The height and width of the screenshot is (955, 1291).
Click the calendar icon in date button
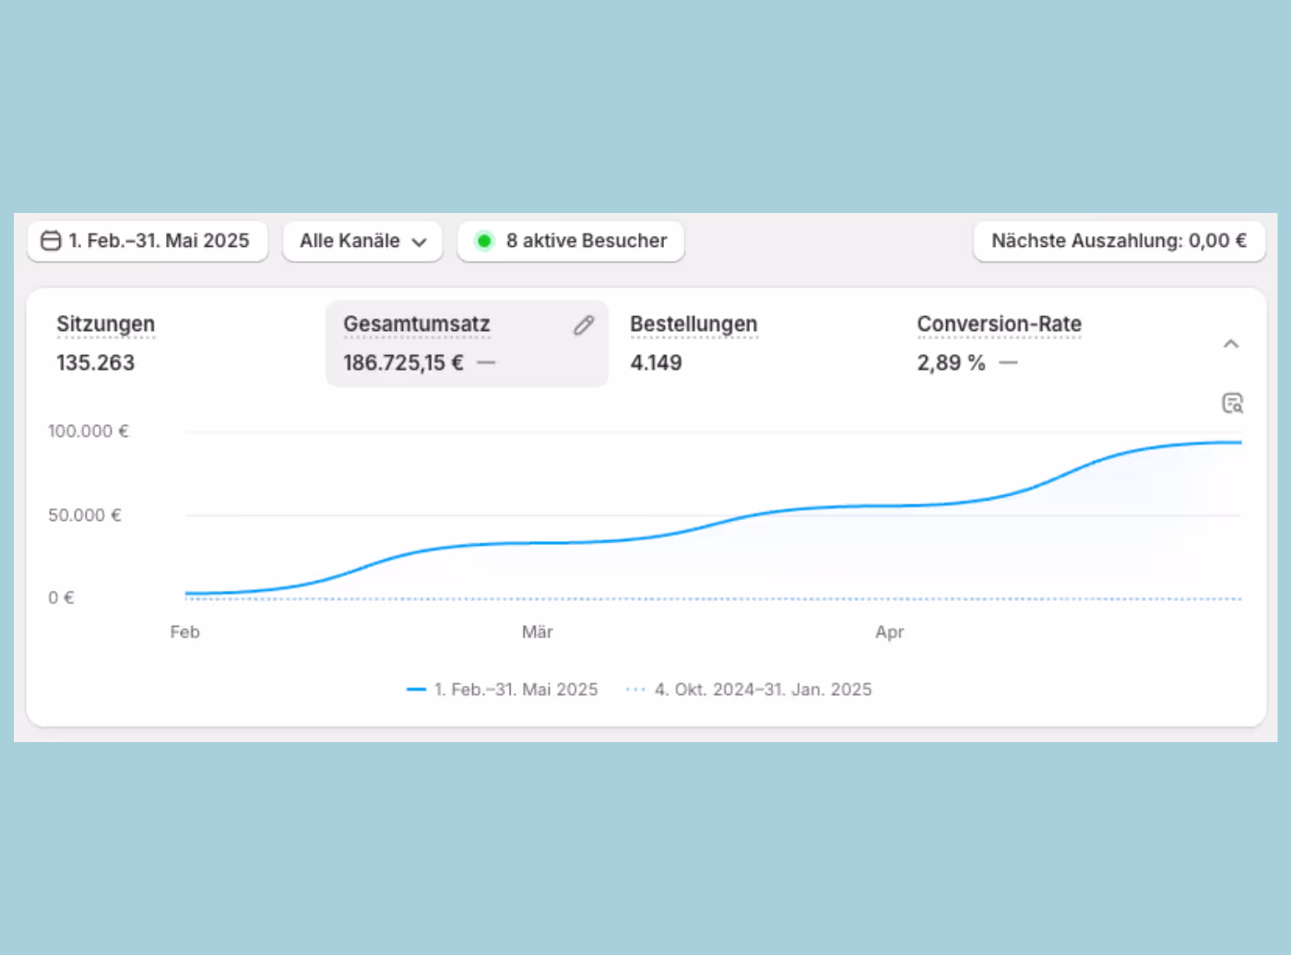tap(51, 241)
